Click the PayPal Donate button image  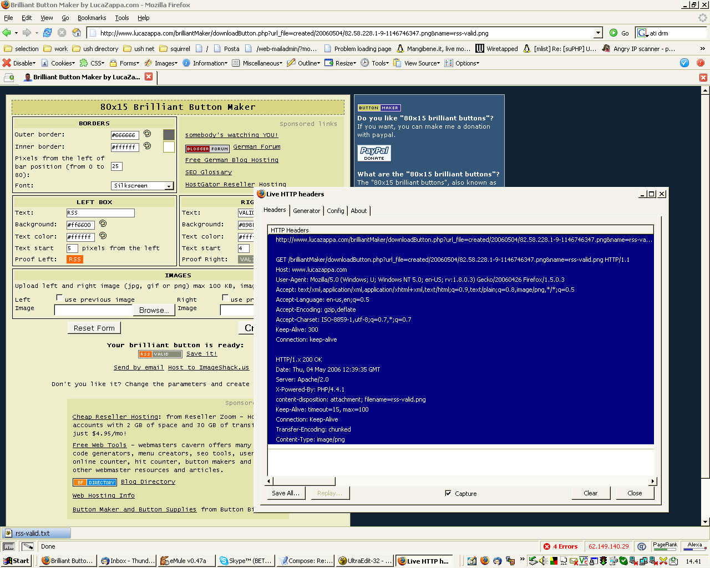(374, 153)
